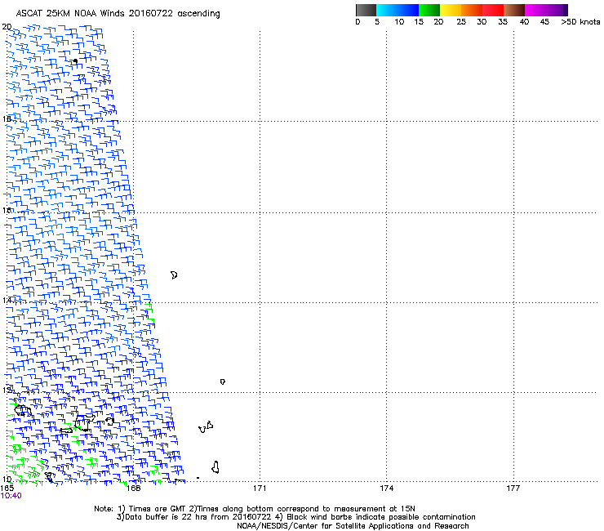Image resolution: width=604 pixels, height=531 pixels.
Task: Click the longitude label '171'
Action: pos(260,489)
